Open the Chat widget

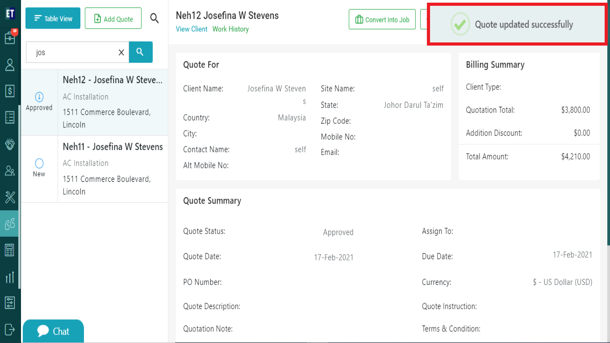coord(53,331)
